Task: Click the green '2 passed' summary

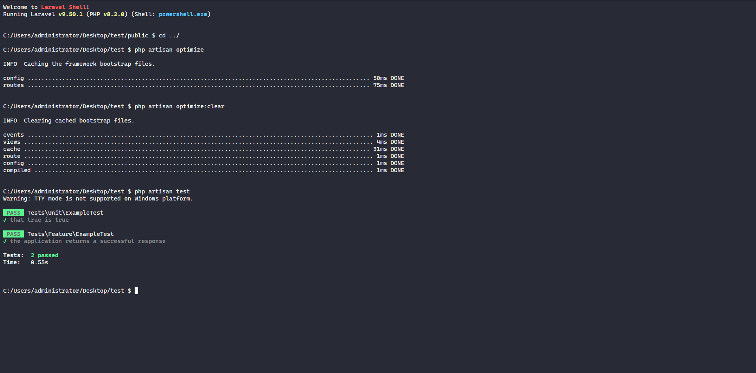Action: pos(44,255)
